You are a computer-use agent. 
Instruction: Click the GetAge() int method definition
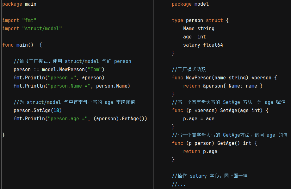click(214, 143)
